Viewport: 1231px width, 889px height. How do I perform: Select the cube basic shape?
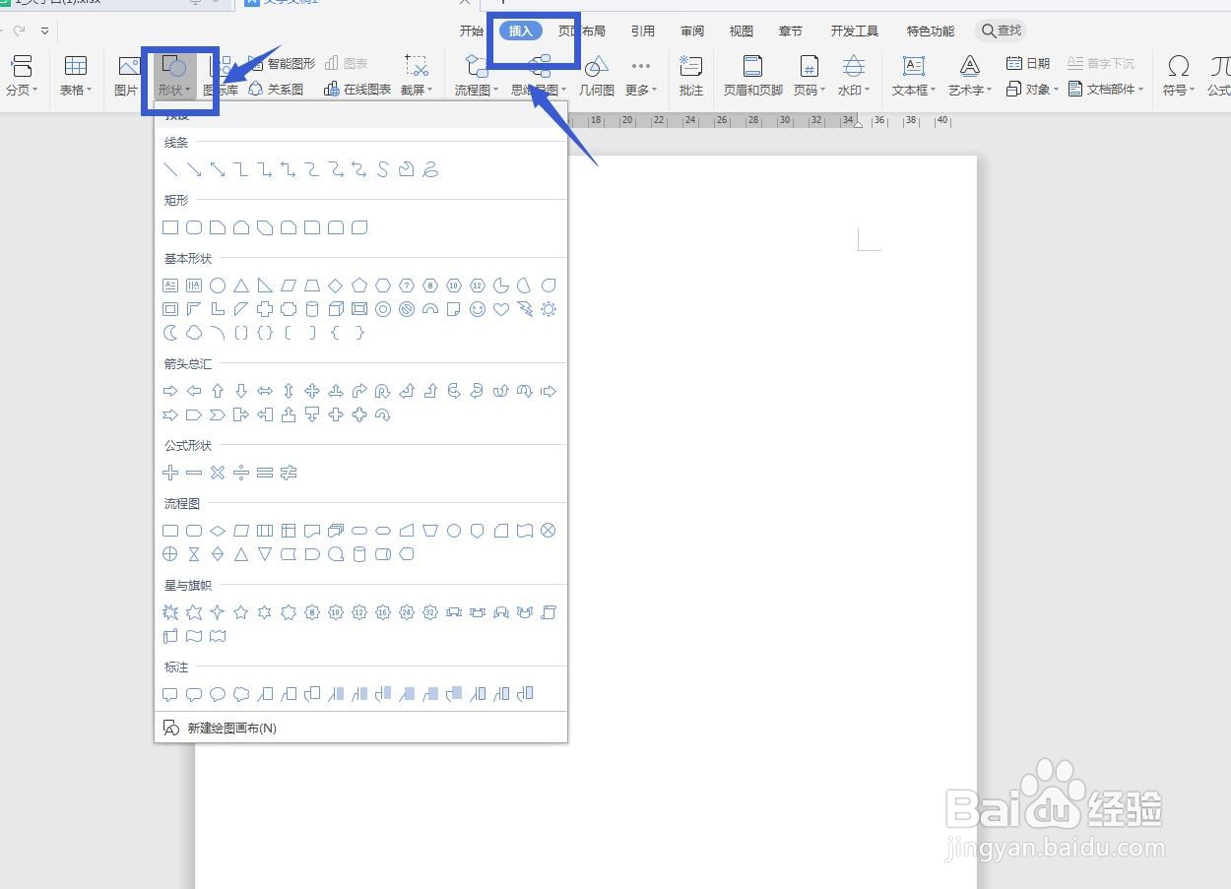tap(336, 309)
